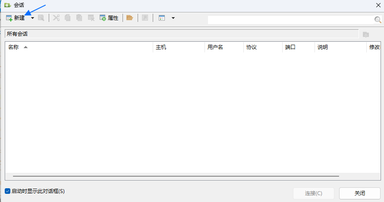Click the scissors Cut icon
384x202 pixels.
(x=56, y=18)
